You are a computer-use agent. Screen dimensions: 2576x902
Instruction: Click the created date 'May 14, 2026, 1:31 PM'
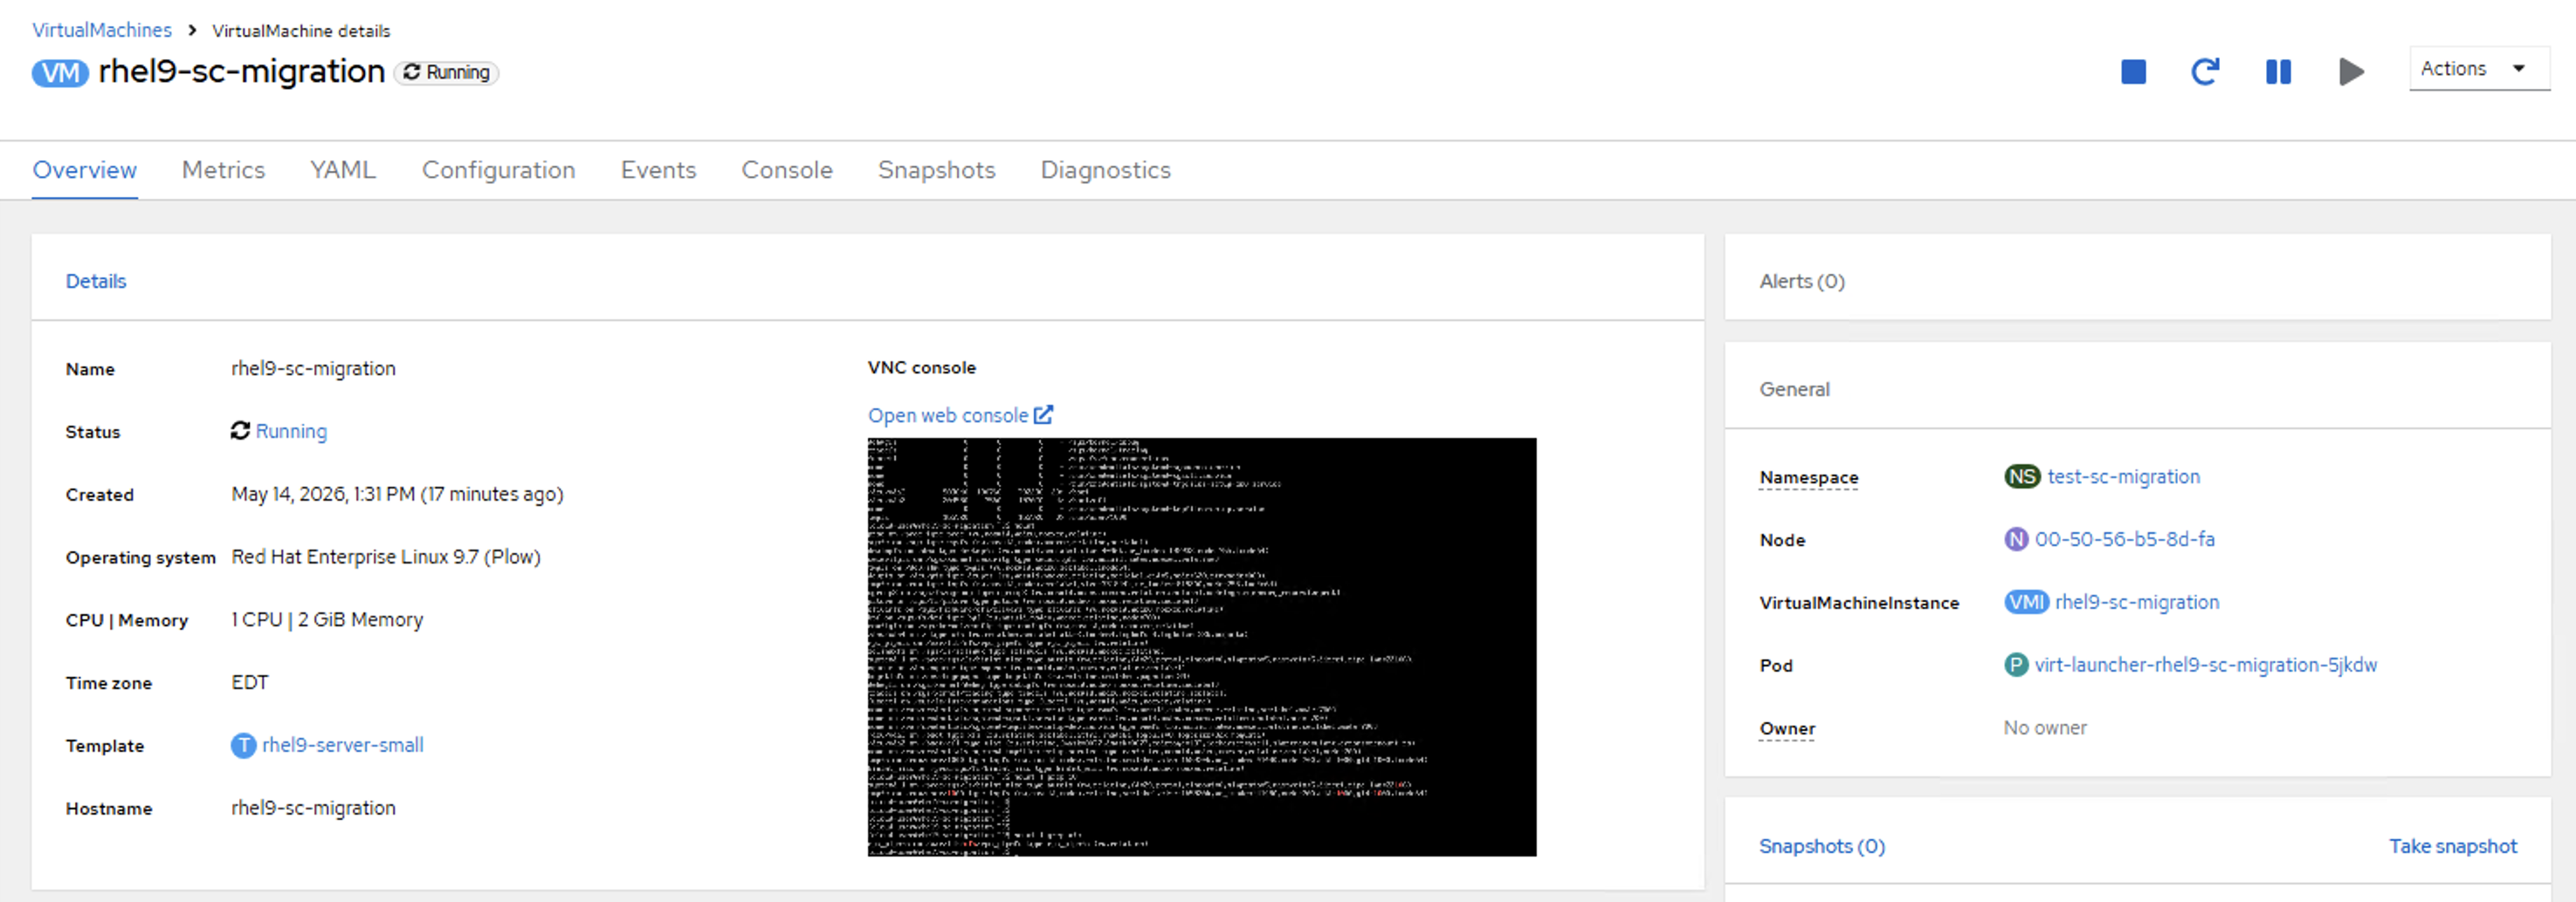click(323, 495)
